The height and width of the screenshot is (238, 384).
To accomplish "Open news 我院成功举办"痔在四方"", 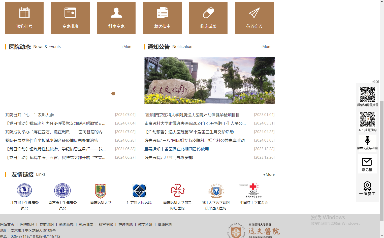I will click(55, 132).
